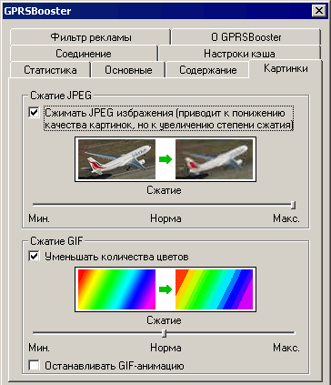Open the О GPRSBooster tab

click(246, 37)
